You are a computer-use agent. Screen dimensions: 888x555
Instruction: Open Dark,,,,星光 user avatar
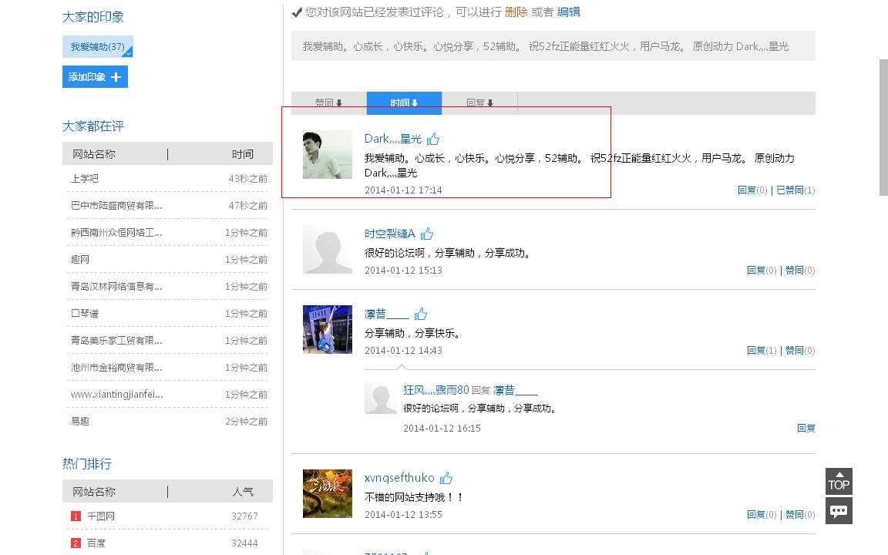(x=328, y=155)
